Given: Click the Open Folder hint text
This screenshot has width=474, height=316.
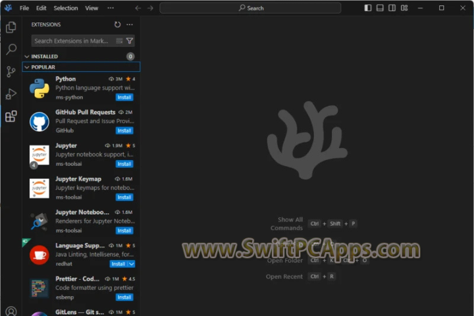Looking at the screenshot, I should tap(285, 260).
